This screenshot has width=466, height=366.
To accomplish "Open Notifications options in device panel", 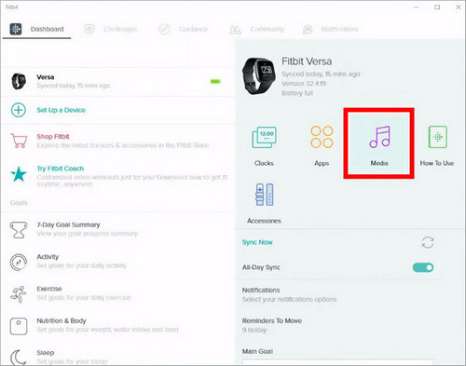I will pyautogui.click(x=338, y=294).
